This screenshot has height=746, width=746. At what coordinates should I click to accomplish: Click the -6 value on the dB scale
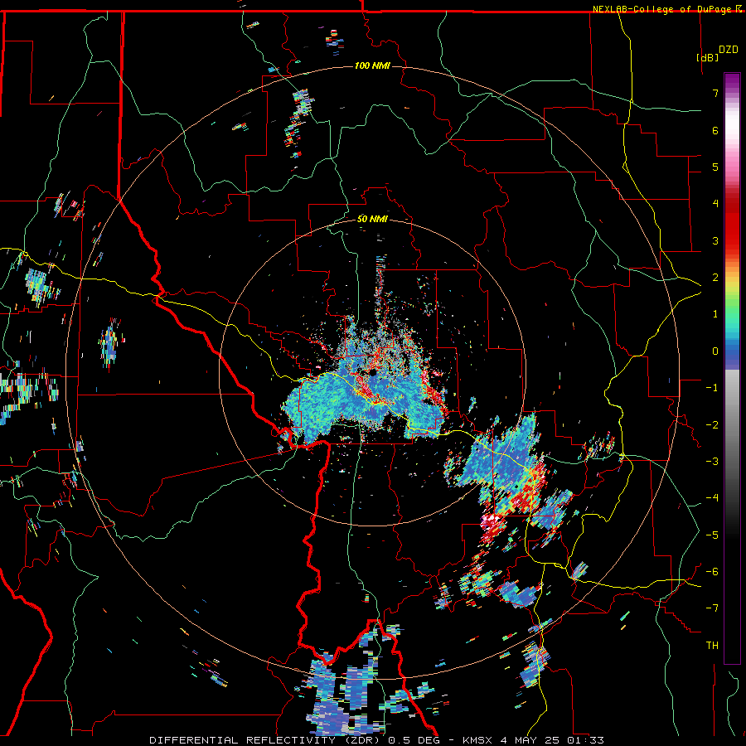[x=712, y=572]
